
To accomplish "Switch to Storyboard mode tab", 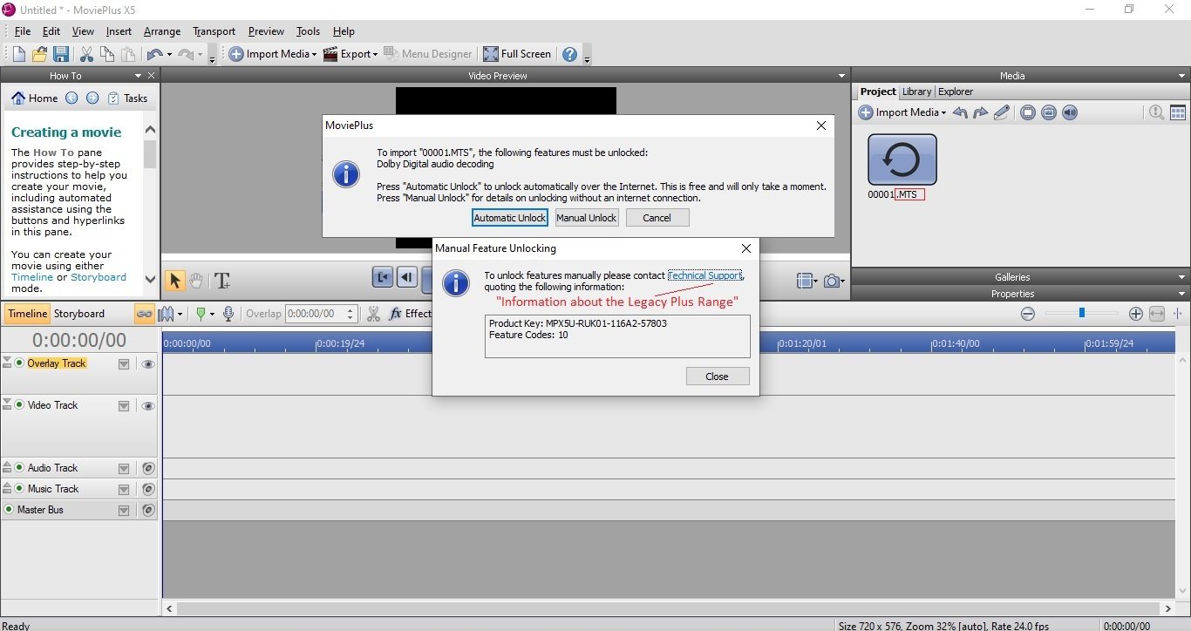I will click(79, 314).
